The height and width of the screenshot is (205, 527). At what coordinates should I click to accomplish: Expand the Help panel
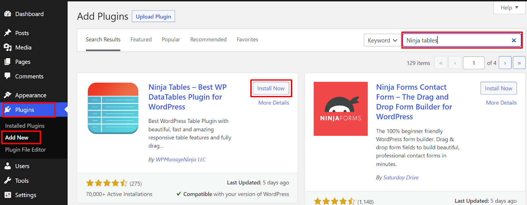tap(510, 8)
